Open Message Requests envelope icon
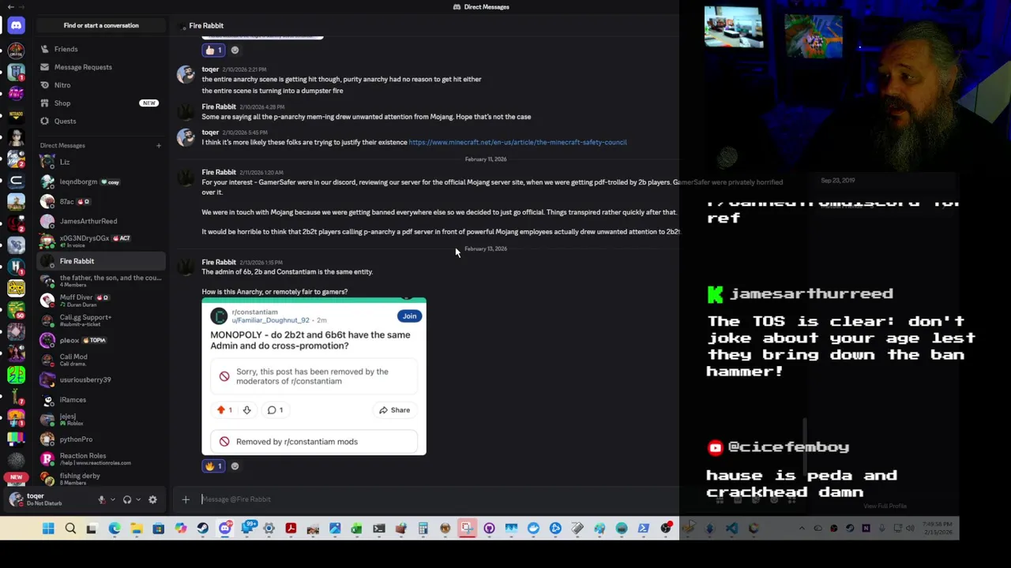This screenshot has height=568, width=1011. 45,67
